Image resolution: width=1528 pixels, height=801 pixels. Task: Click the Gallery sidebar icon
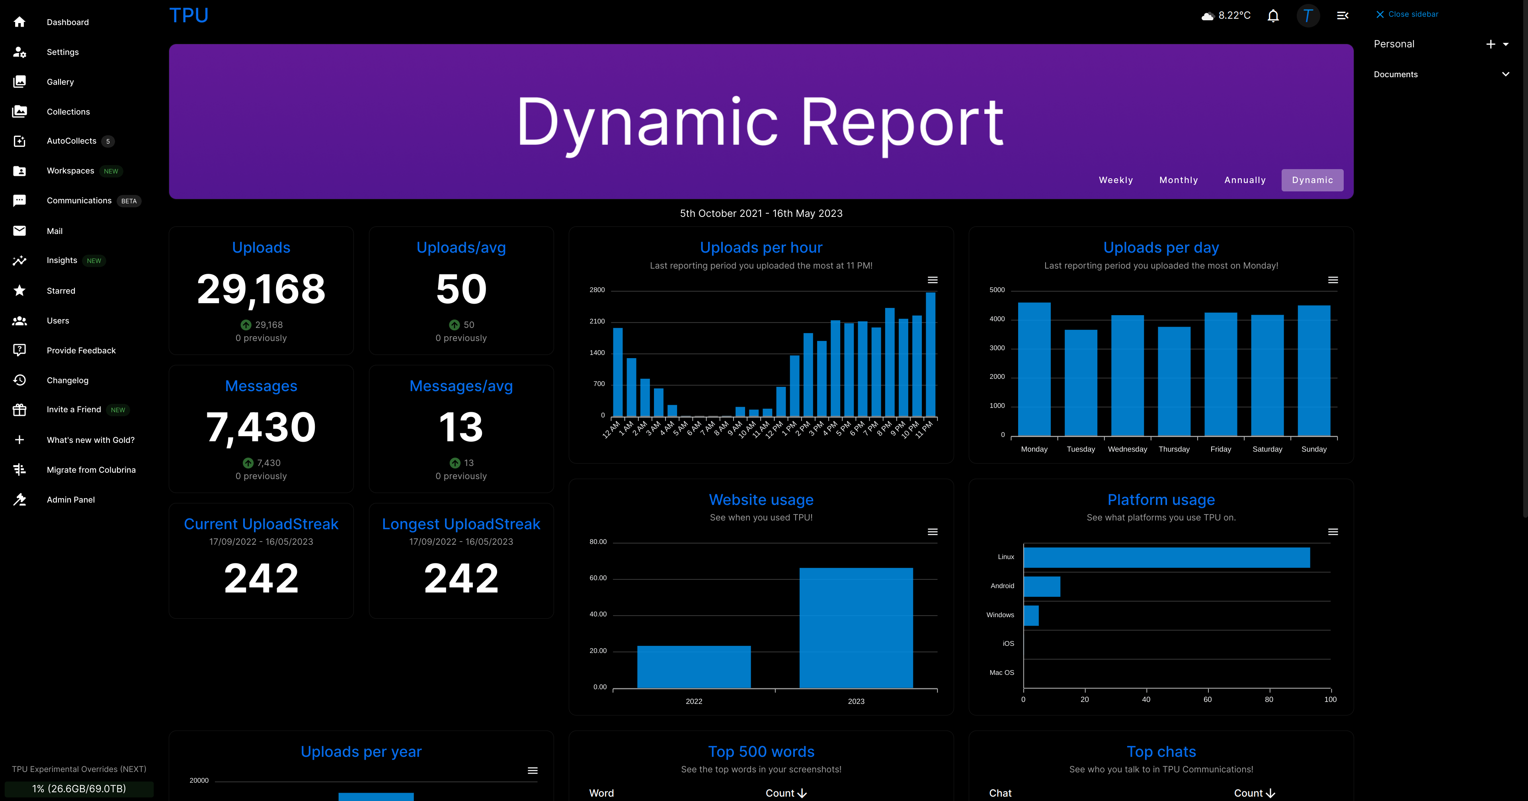pyautogui.click(x=20, y=82)
